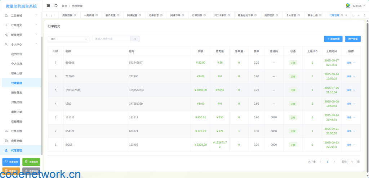Click the sidebar collapse hamburger icon
The height and width of the screenshot is (178, 369).
48,6
